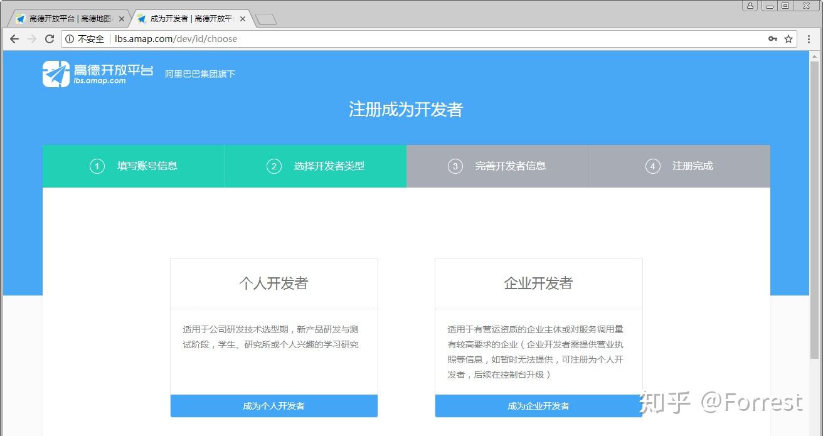Open a new browser tab
Image resolution: width=823 pixels, height=436 pixels.
[x=266, y=19]
